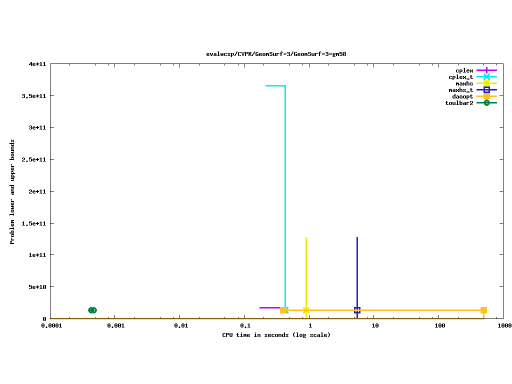The height and width of the screenshot is (384, 512).
Task: Click the short magenta cplex line segment
Action: tap(269, 307)
